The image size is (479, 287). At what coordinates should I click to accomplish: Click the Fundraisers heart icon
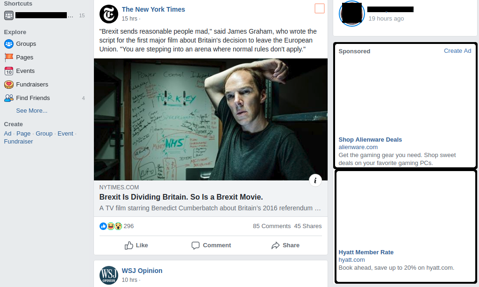9,84
